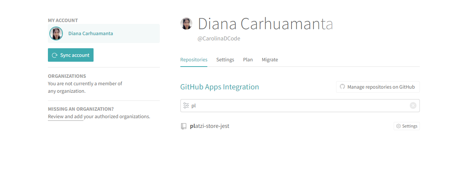This screenshot has height=181, width=467.
Task: Focus the repository filter input field
Action: [300, 105]
